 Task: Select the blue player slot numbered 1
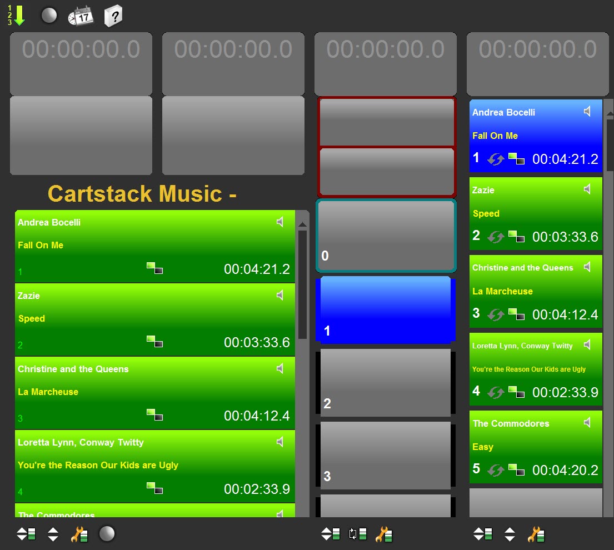pos(386,309)
